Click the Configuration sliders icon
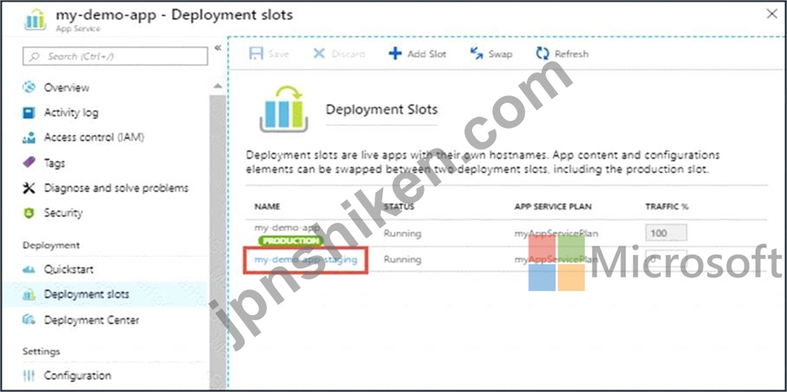 point(29,376)
